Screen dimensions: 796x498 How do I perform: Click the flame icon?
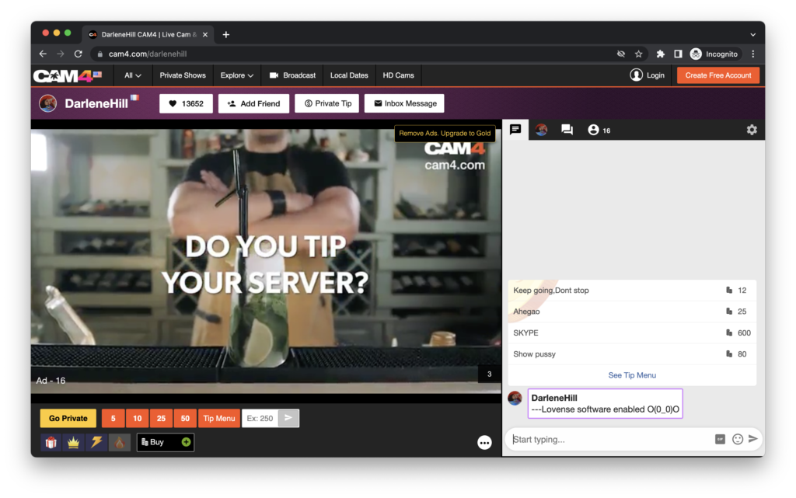[119, 443]
